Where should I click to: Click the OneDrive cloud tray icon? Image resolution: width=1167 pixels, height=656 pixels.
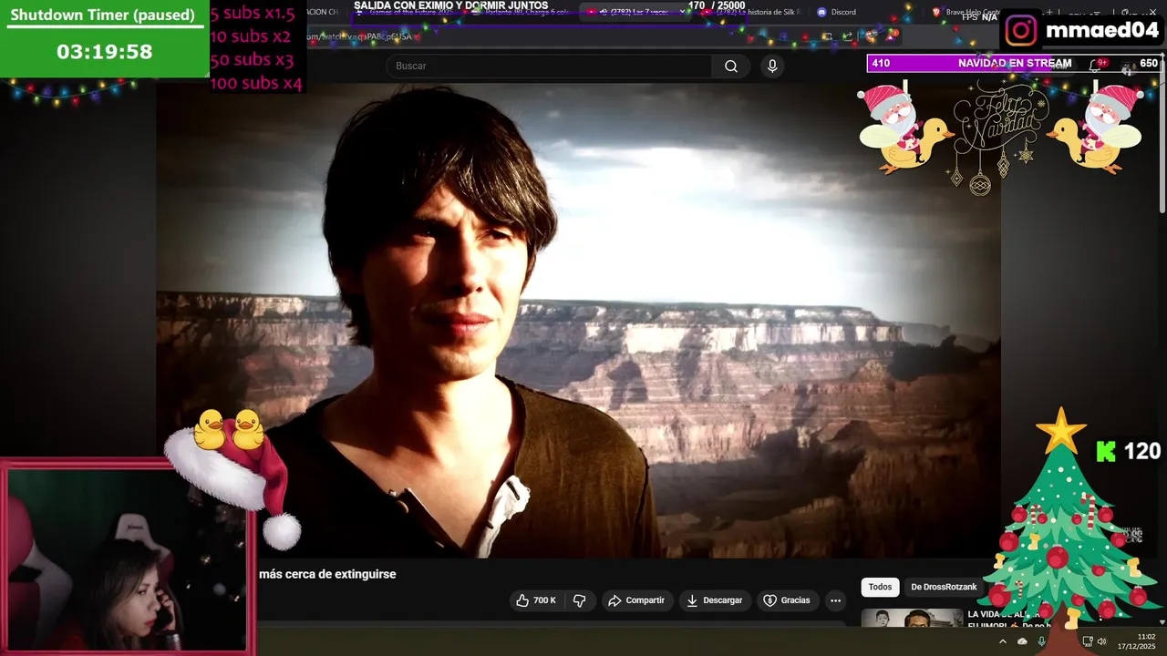click(x=1022, y=641)
